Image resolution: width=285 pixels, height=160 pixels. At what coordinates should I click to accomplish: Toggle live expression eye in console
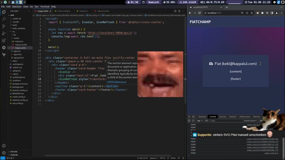point(206,121)
